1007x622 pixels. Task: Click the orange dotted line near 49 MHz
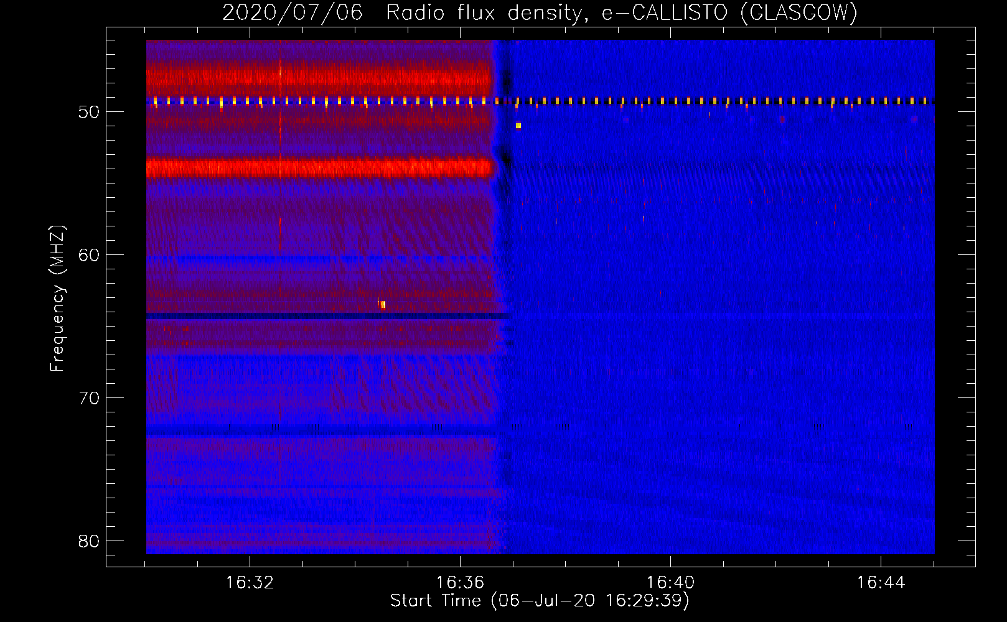[685, 101]
